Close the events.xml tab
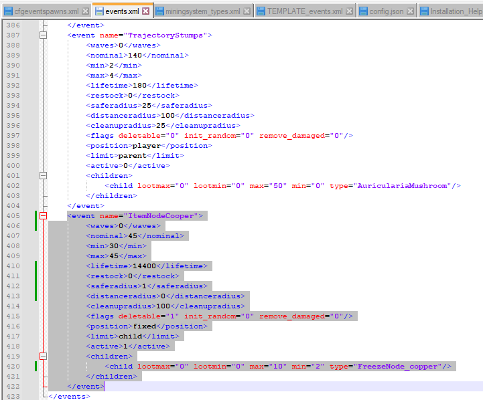Image resolution: width=483 pixels, height=400 pixels. point(146,11)
